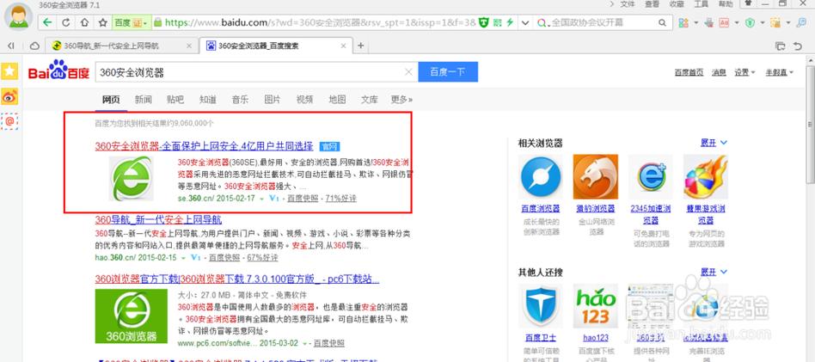Close the 360导航 tab
815x362 pixels.
pos(188,46)
